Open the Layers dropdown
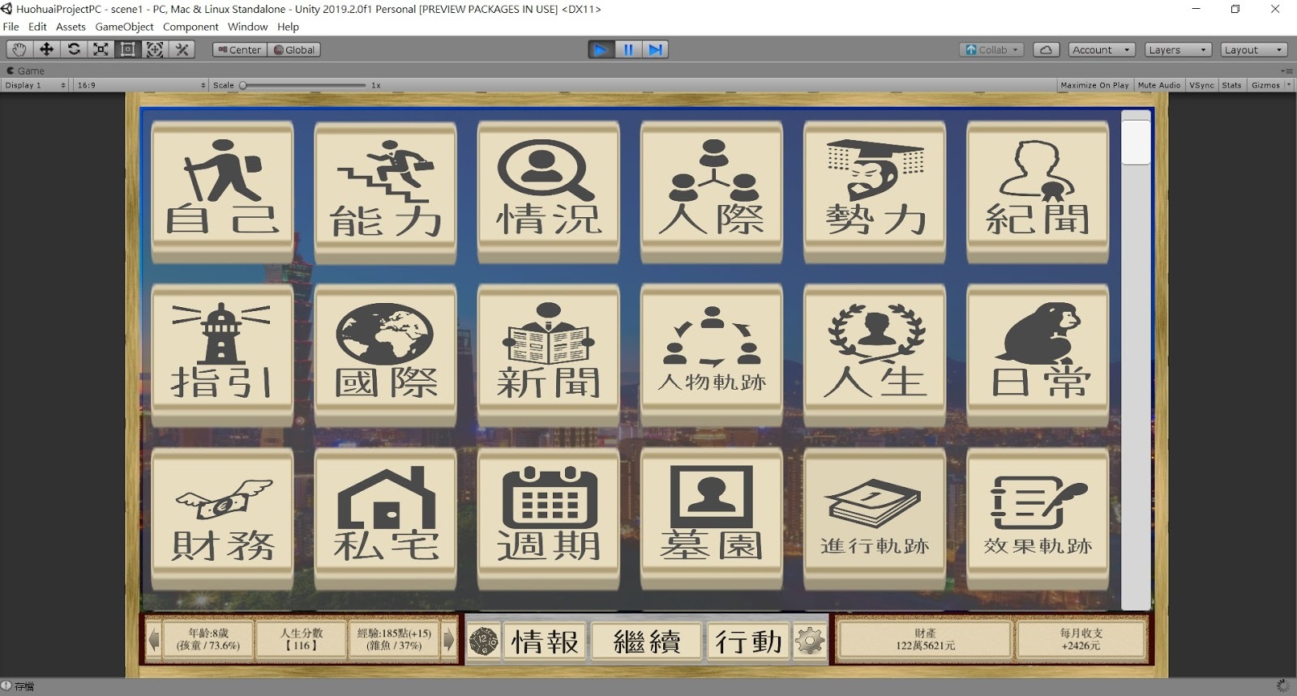1297x696 pixels. [x=1177, y=49]
